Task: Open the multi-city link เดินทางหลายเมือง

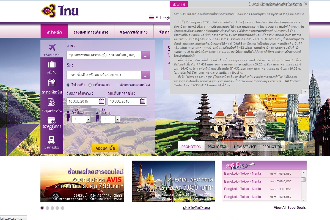Action: (x=135, y=85)
